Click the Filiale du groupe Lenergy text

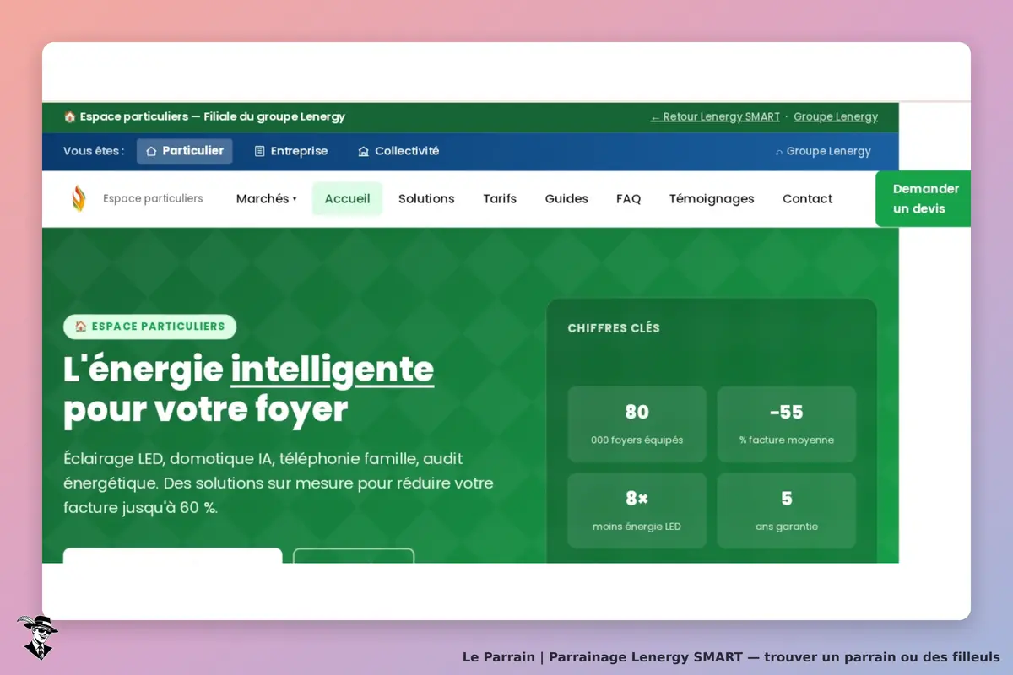(274, 117)
